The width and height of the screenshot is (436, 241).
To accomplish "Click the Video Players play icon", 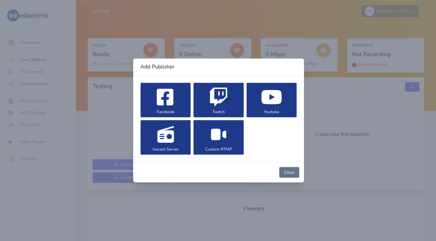I will tap(11, 142).
